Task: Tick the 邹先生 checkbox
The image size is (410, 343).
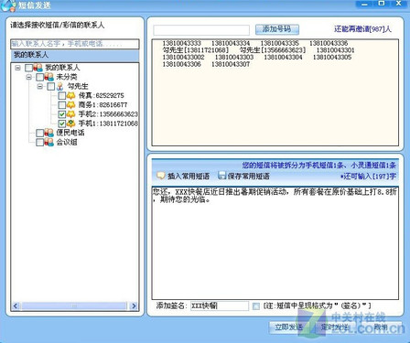Action: tap(51, 86)
